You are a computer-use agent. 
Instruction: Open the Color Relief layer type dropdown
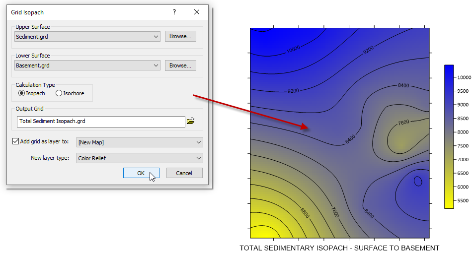tap(140, 158)
